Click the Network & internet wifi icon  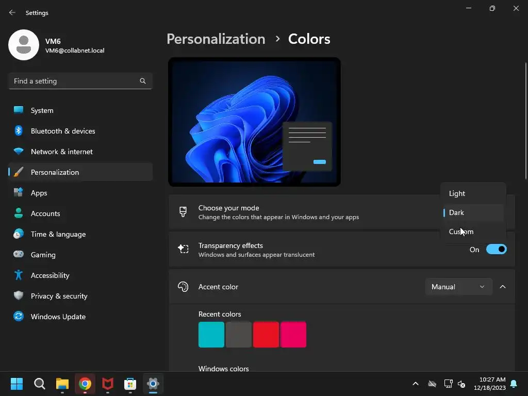pos(19,151)
